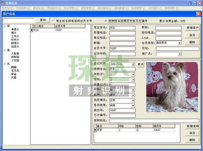Image resolution: width=203 pixels, height=151 pixels.
Task: Open the 今日提示 menu
Action: 155,8
